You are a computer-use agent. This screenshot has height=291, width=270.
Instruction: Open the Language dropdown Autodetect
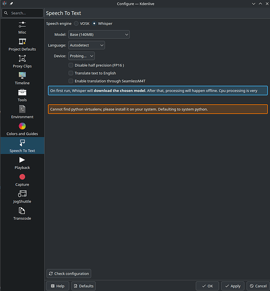[87, 45]
